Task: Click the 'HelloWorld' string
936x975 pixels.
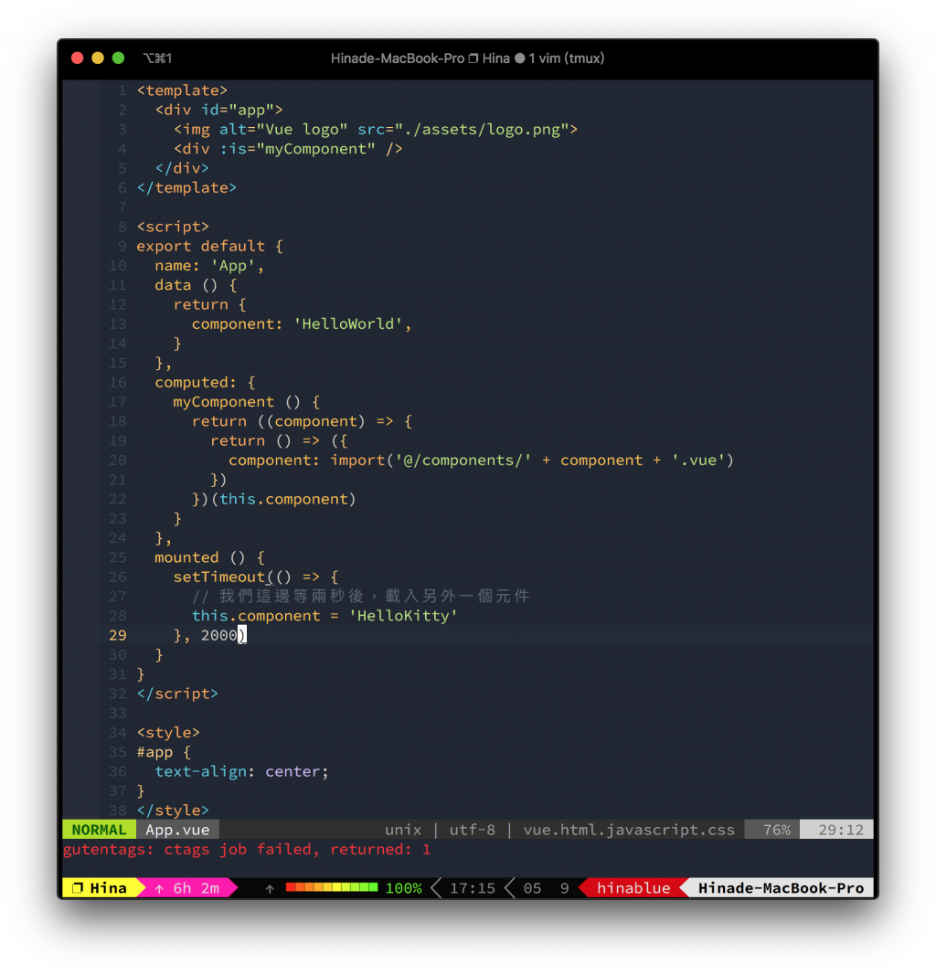Action: coord(348,324)
